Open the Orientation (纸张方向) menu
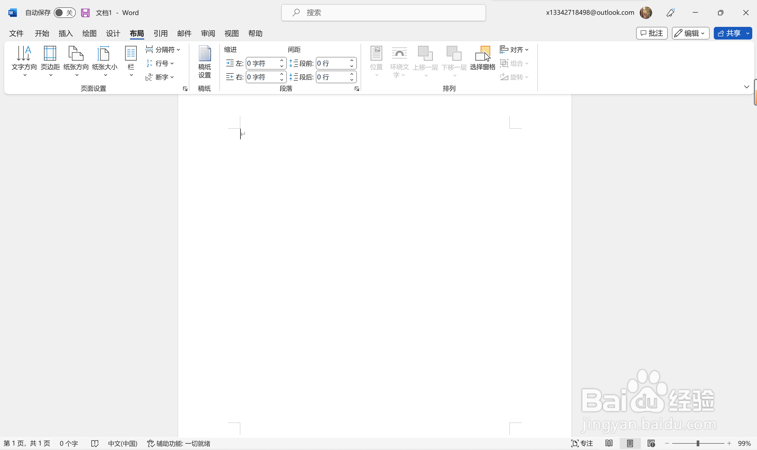The width and height of the screenshot is (757, 450). (76, 62)
